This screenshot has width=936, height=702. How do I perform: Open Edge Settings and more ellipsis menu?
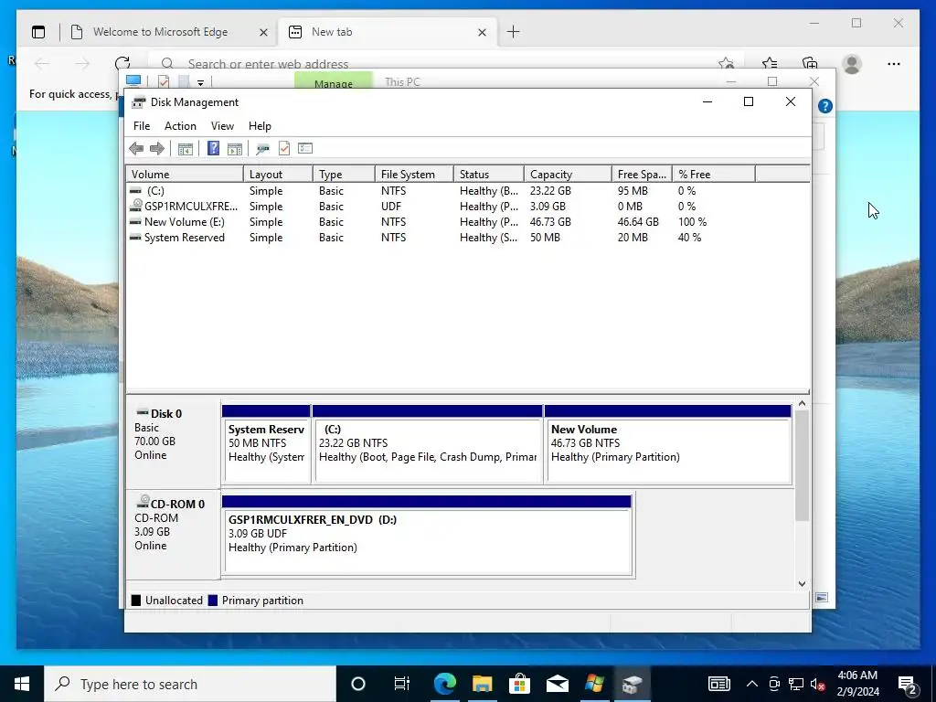coord(894,63)
